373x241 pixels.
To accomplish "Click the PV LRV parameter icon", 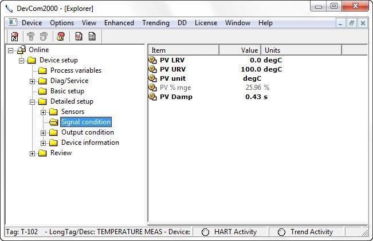I will pos(152,60).
